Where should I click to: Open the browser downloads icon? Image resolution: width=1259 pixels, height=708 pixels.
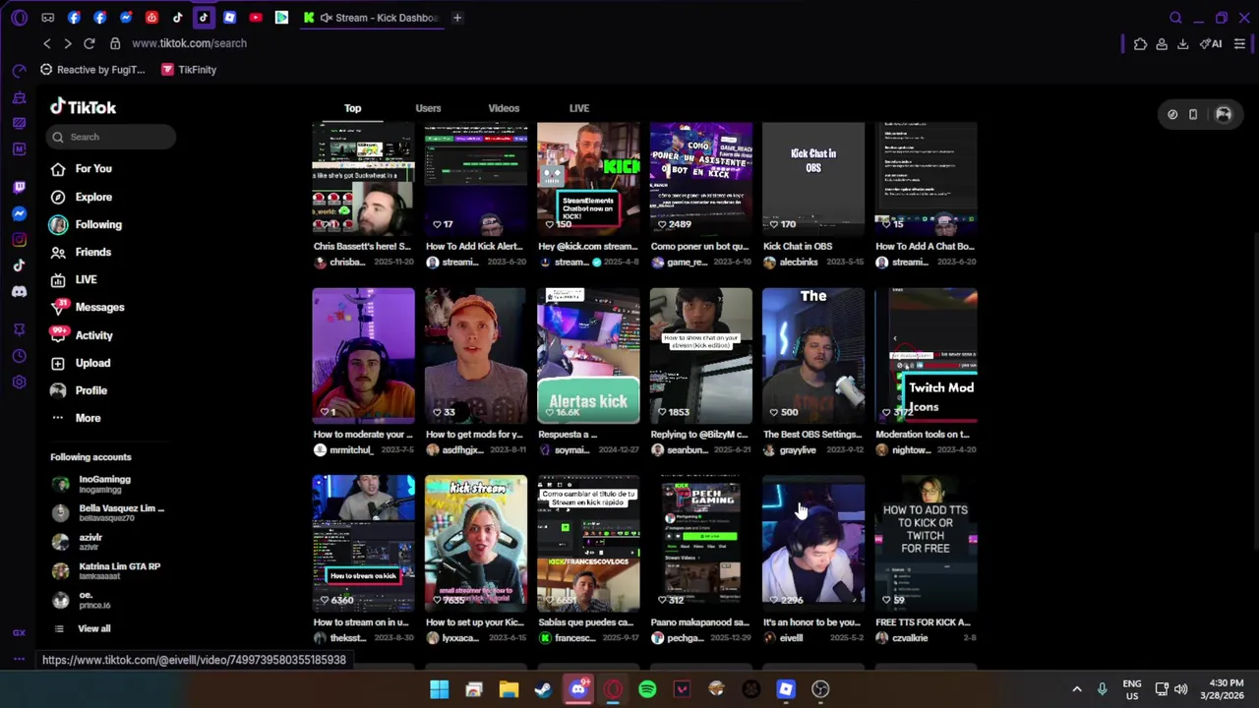[1182, 43]
